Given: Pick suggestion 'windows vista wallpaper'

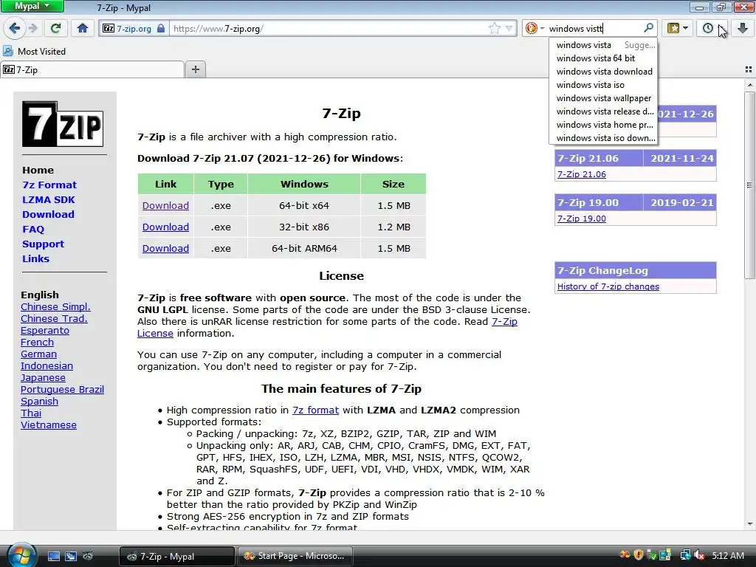Looking at the screenshot, I should pos(603,98).
